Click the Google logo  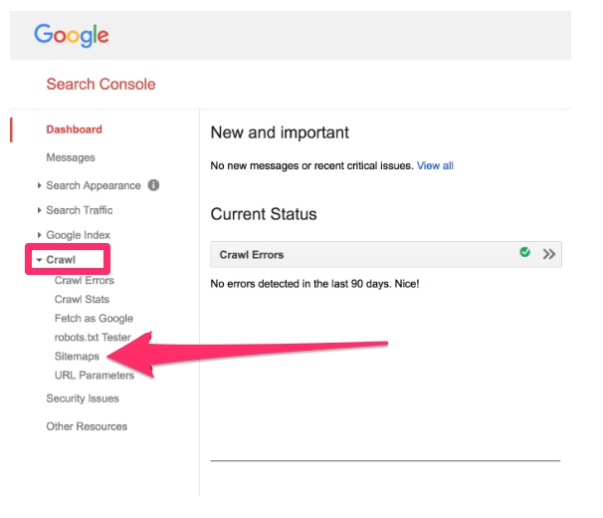72,35
